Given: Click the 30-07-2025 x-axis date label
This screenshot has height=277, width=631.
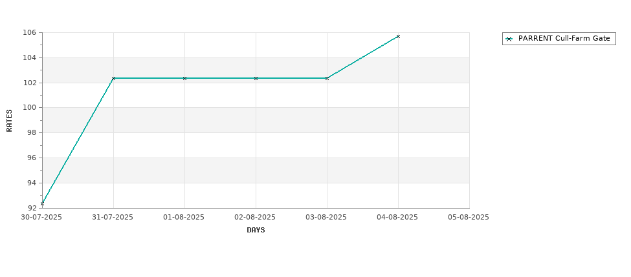Looking at the screenshot, I should [x=41, y=217].
